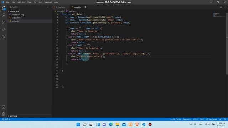Open the Extensions view
The image size is (228, 128).
pos(4,37)
